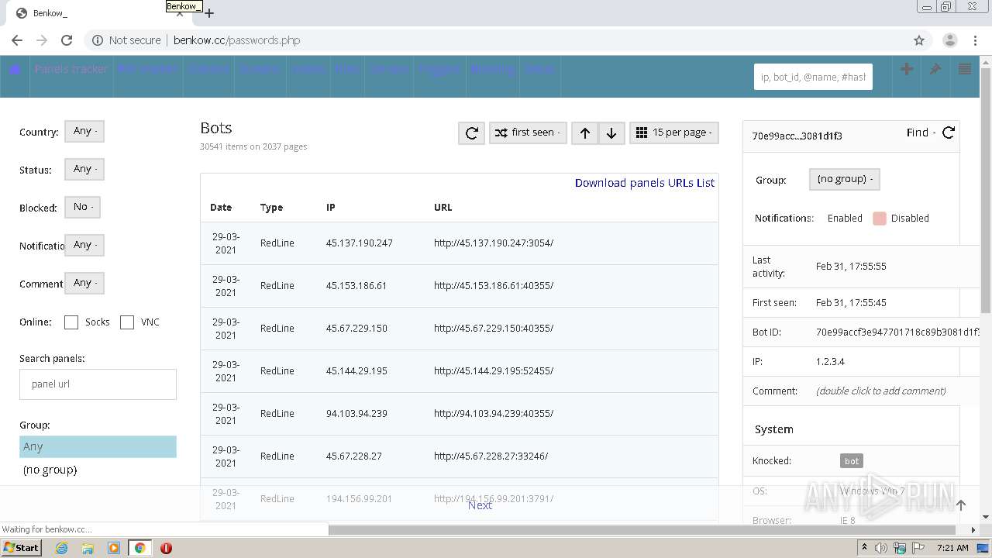Viewport: 992px width, 558px height.
Task: Click IP cell 45.153.186.61
Action: pyautogui.click(x=356, y=285)
